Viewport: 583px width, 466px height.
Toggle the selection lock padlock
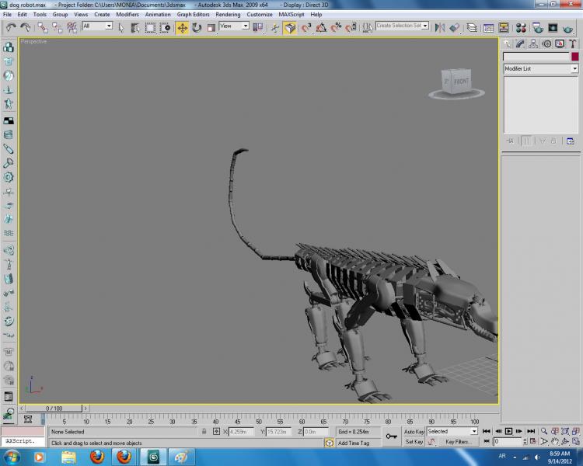point(204,431)
